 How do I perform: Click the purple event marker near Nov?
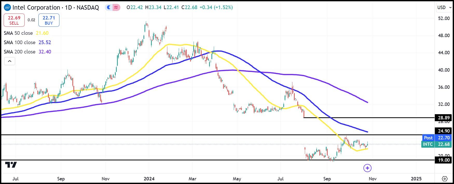pyautogui.click(x=367, y=168)
